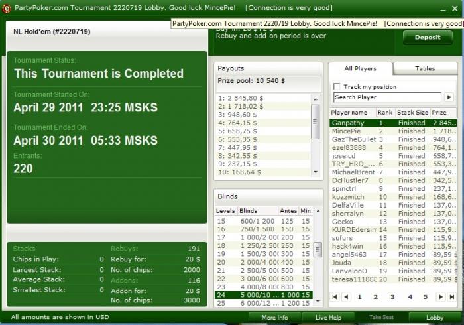Select player row sherralyn
This screenshot has height=325, width=464.
coord(393,214)
